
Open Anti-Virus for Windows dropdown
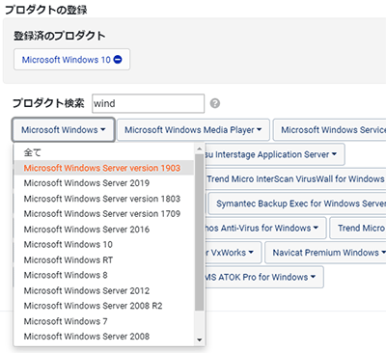point(265,228)
